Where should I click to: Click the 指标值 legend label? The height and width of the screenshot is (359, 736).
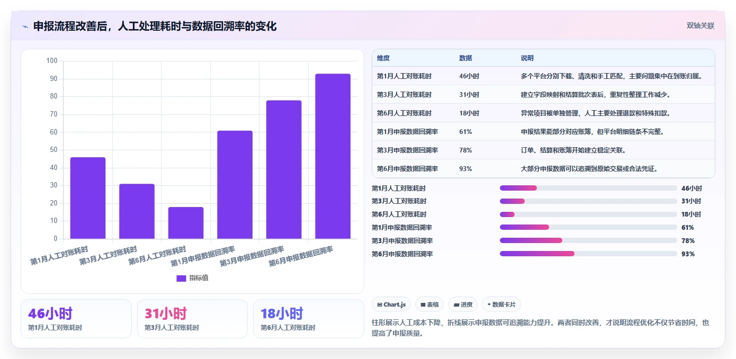pos(199,278)
